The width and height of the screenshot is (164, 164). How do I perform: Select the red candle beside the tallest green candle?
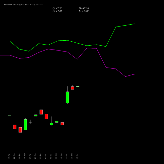coord(72,88)
